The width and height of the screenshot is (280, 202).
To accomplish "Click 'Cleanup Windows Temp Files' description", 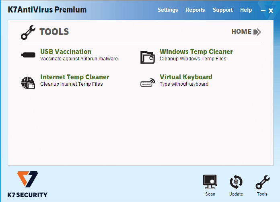I will pos(193,59).
